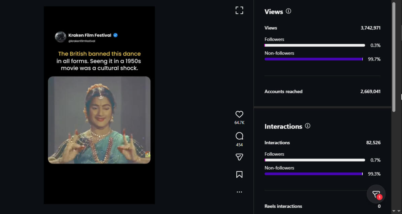The height and width of the screenshot is (214, 402).
Task: Click the Accounts reached label
Action: (x=283, y=92)
